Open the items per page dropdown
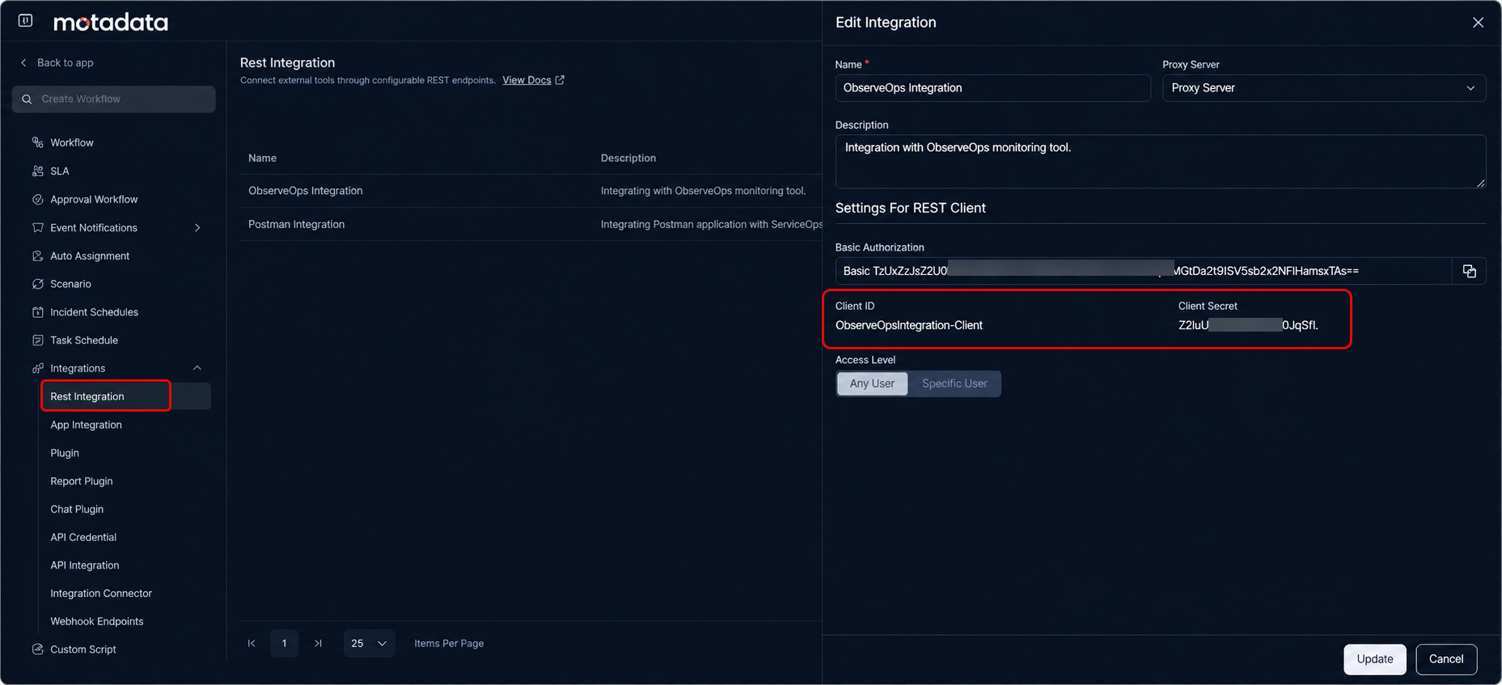Image resolution: width=1502 pixels, height=685 pixels. click(369, 644)
